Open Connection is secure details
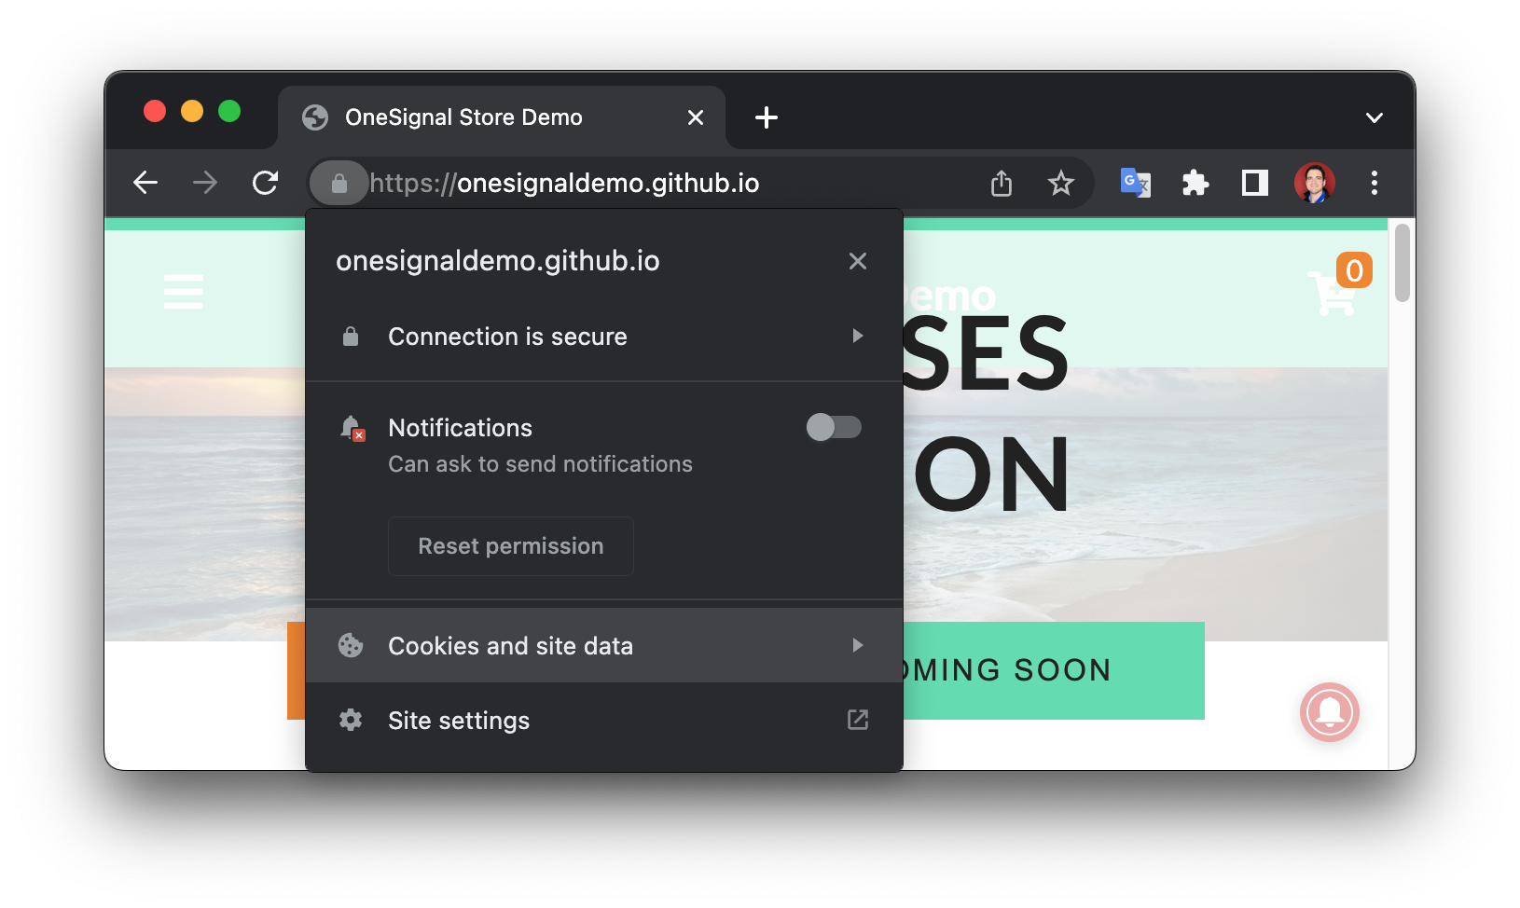The height and width of the screenshot is (908, 1520). click(x=604, y=337)
